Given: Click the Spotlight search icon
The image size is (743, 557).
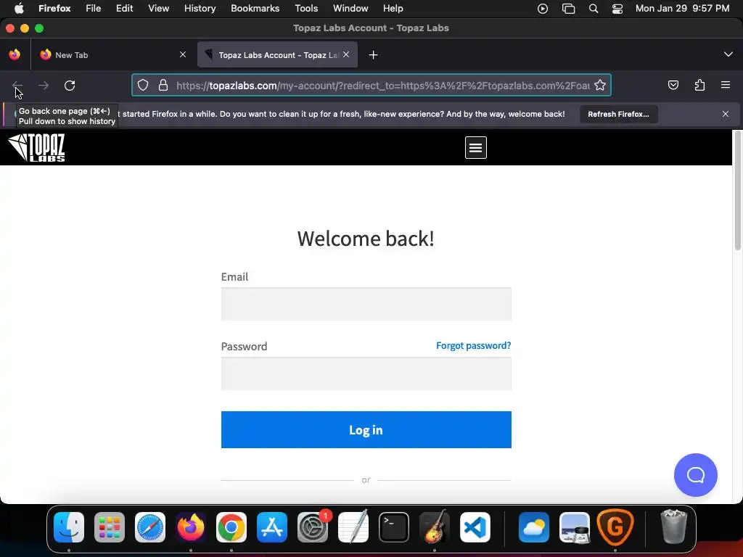Looking at the screenshot, I should (x=594, y=9).
